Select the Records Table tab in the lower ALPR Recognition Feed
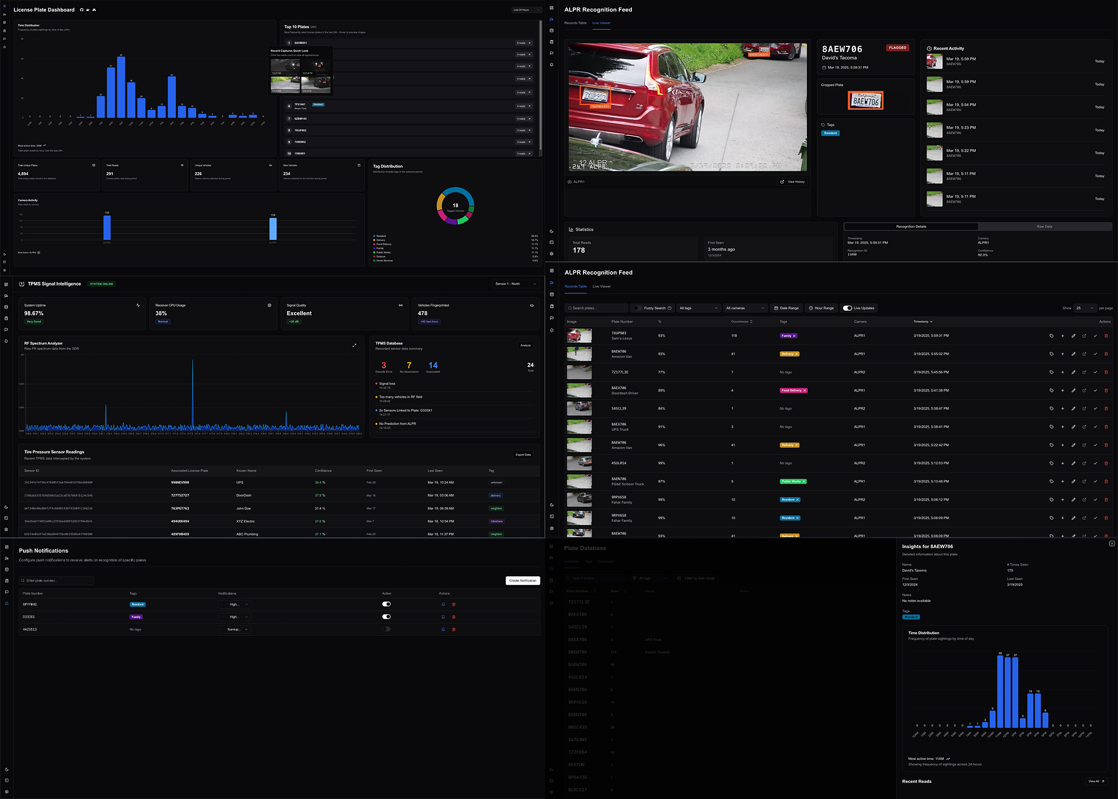The width and height of the screenshot is (1118, 799). [x=576, y=287]
